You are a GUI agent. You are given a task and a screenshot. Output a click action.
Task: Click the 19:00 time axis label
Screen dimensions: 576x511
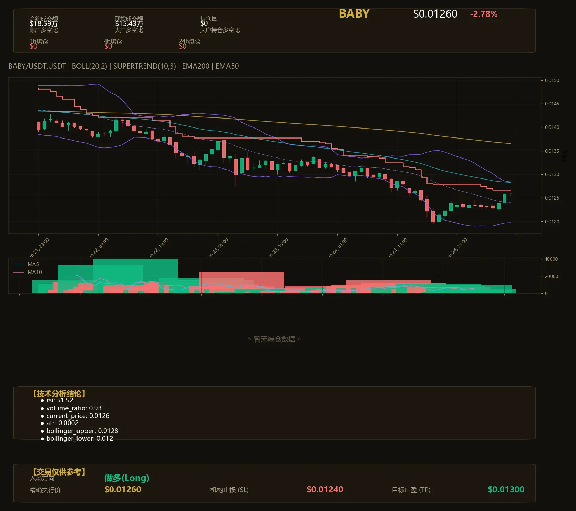pos(158,248)
